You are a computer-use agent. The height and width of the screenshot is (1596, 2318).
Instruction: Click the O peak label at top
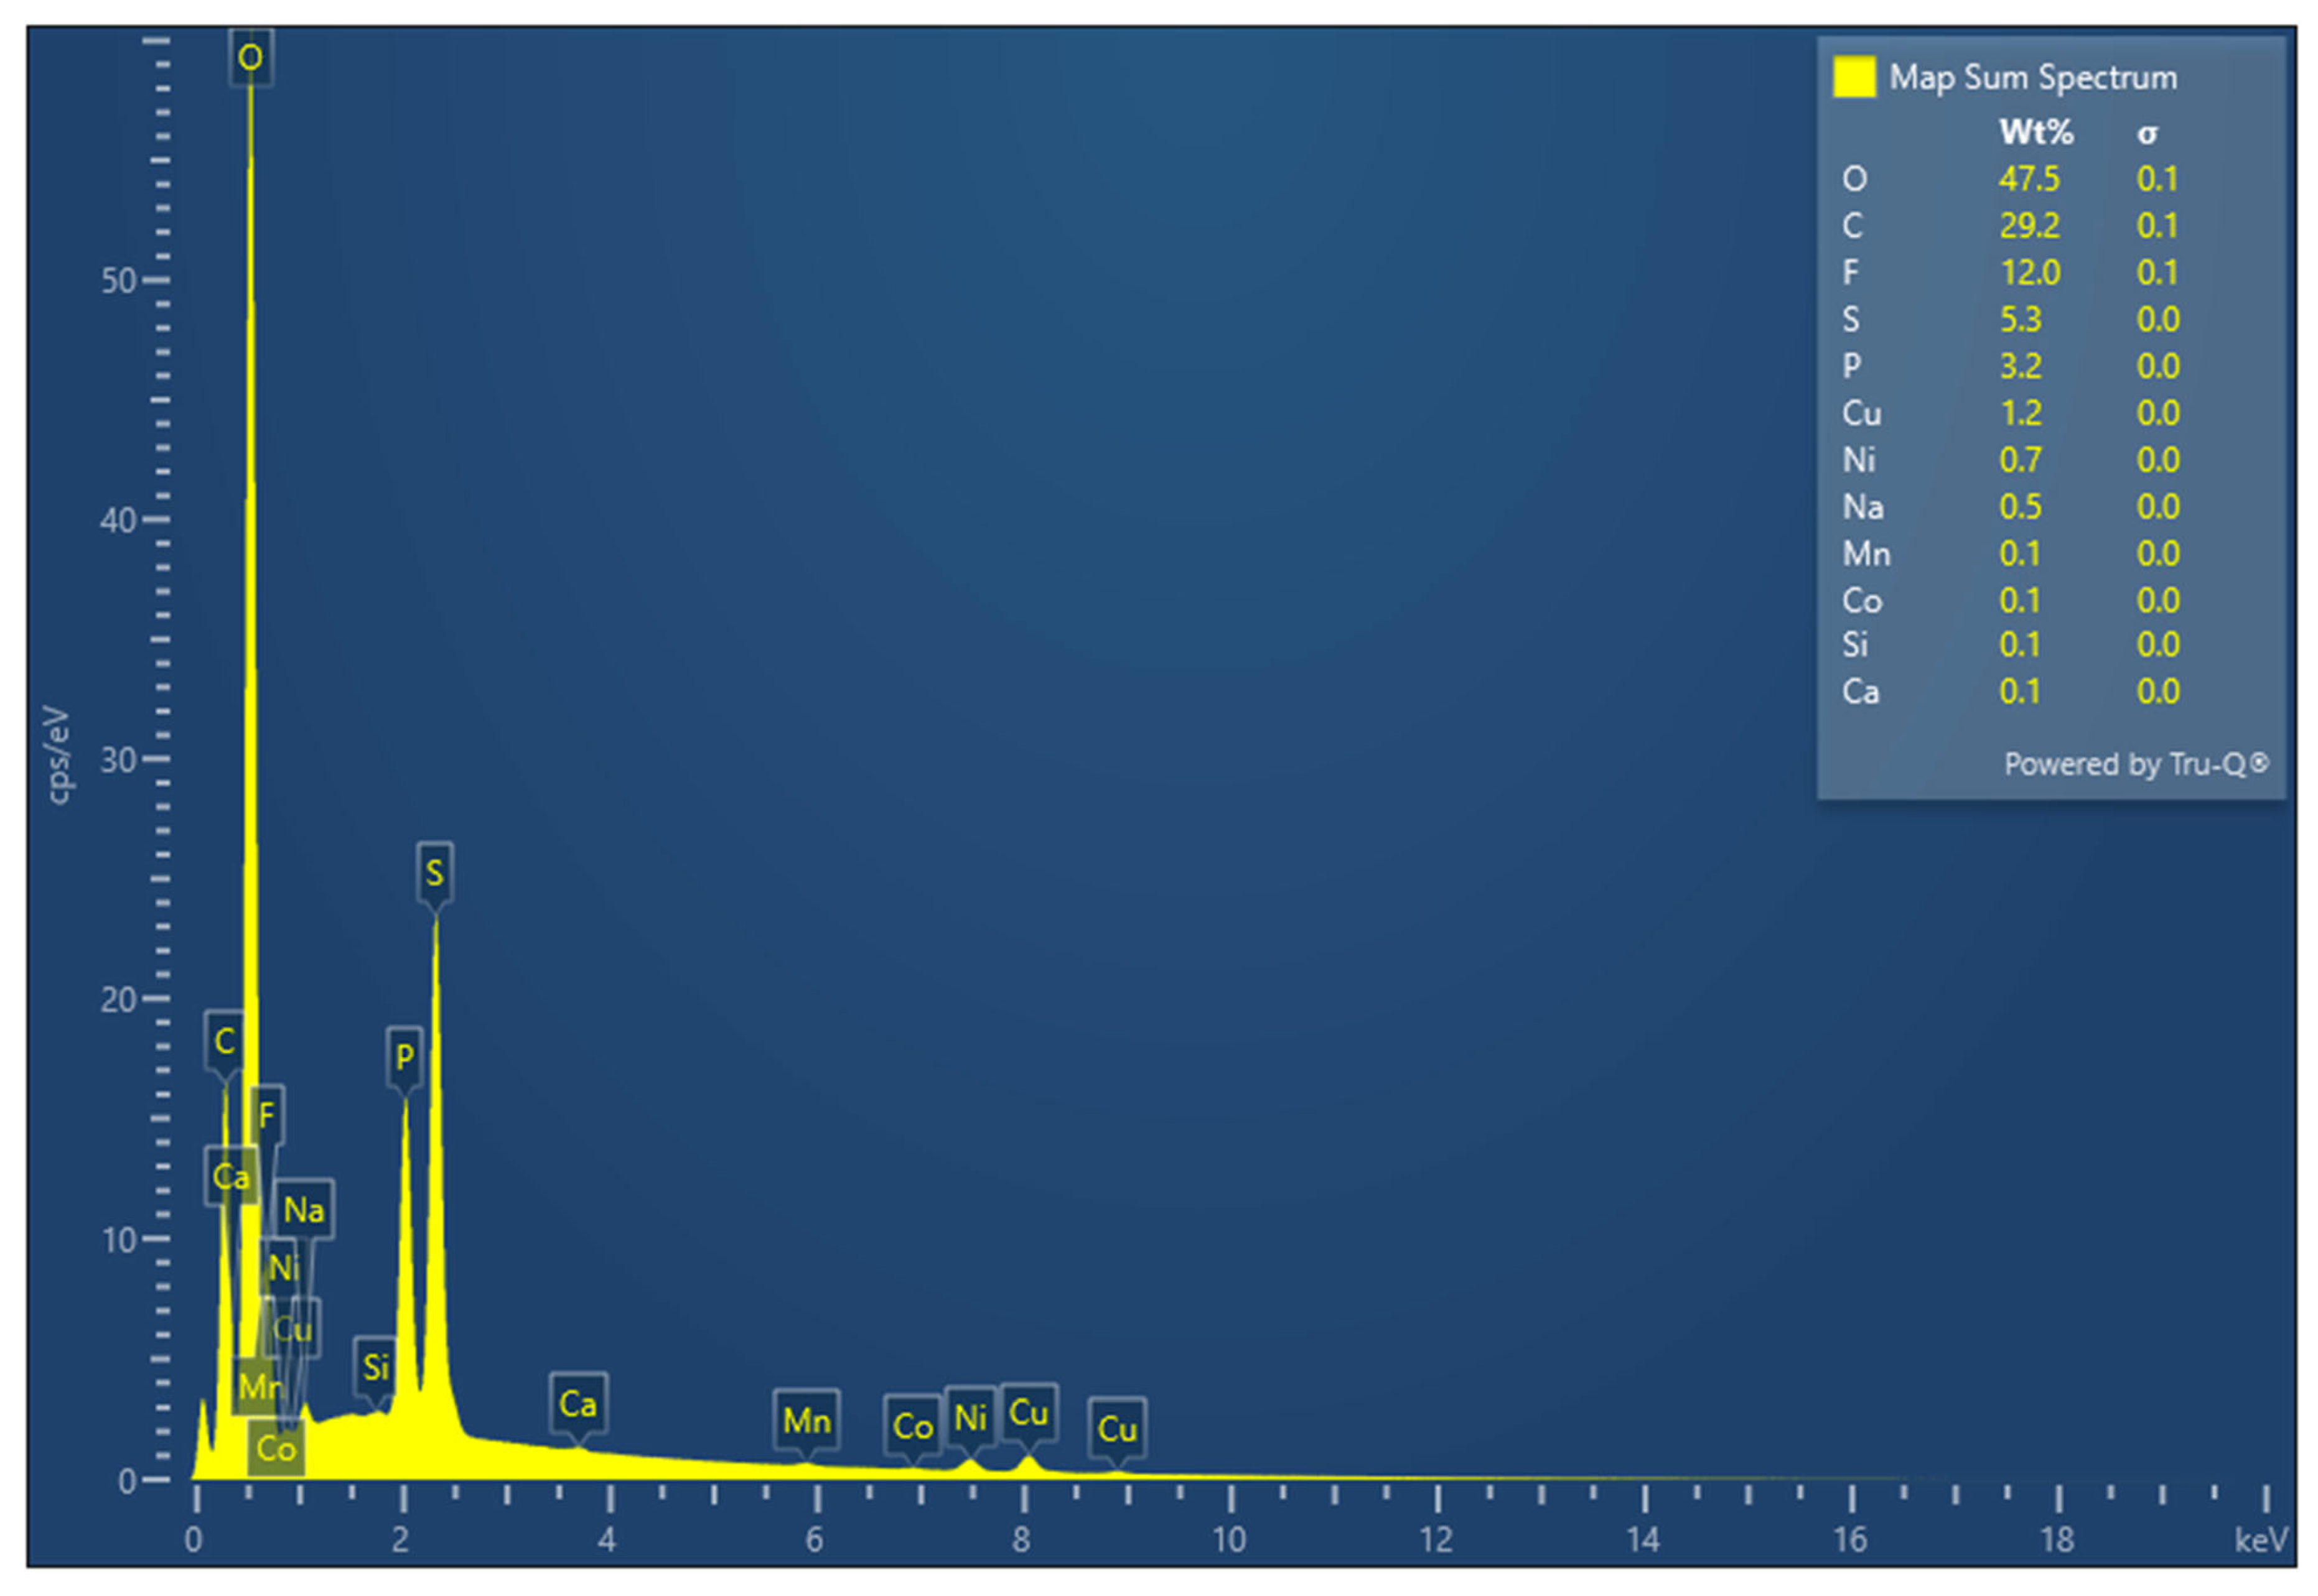250,57
